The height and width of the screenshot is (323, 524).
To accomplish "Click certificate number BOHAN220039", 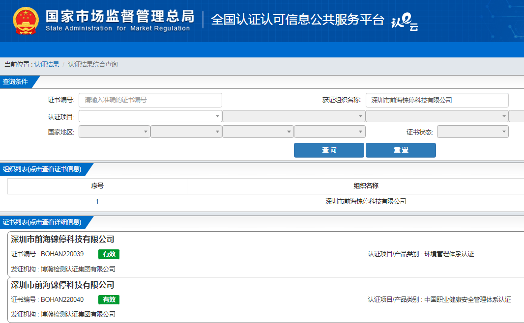I will 62,254.
